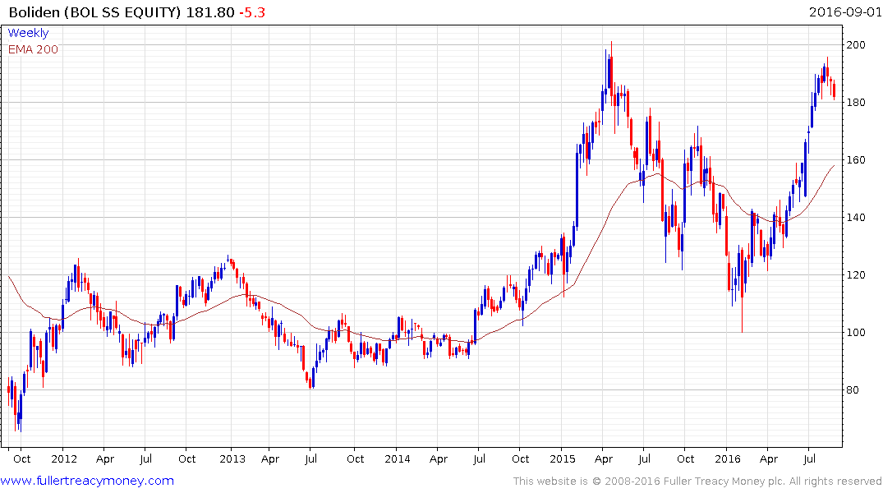Click the 180 price axis label

pos(856,103)
